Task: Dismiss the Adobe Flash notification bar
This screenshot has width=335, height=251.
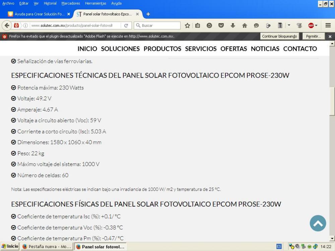Action: click(x=330, y=36)
